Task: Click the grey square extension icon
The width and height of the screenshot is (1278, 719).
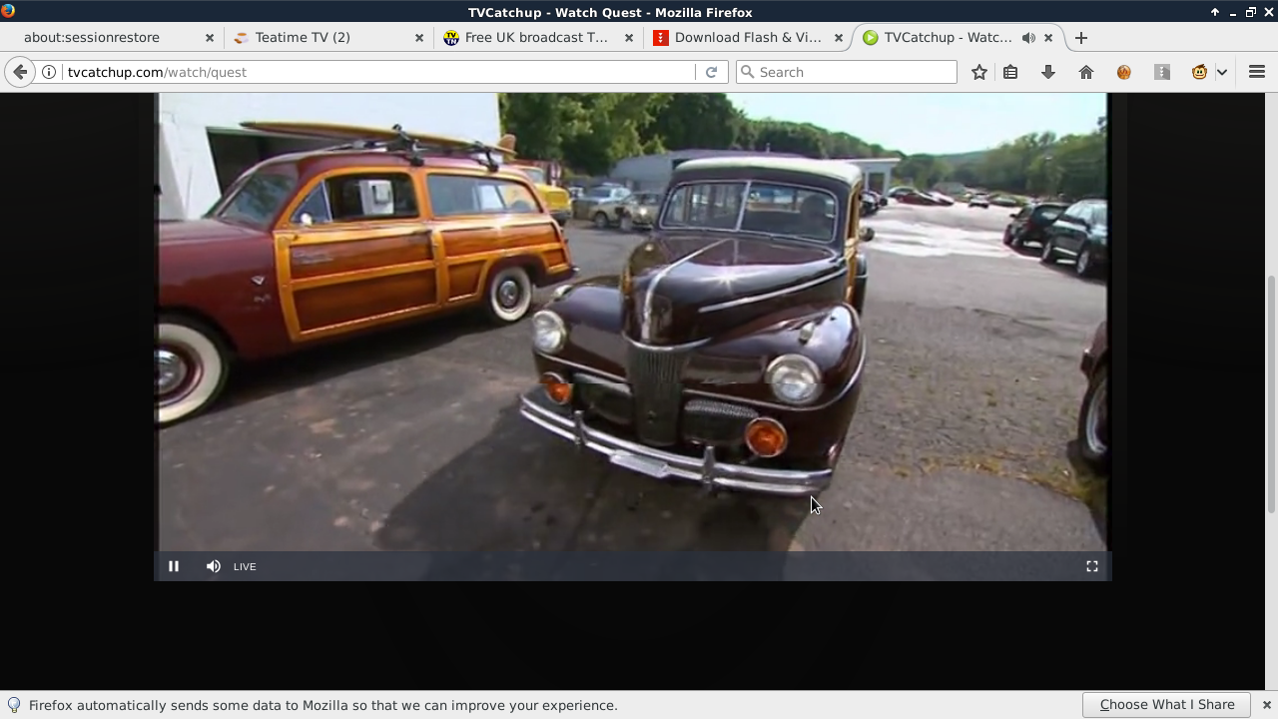Action: (x=1162, y=72)
